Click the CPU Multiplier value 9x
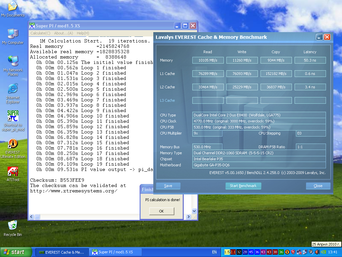Image resolution: width=342 pixels, height=257 pixels. [x=207, y=133]
